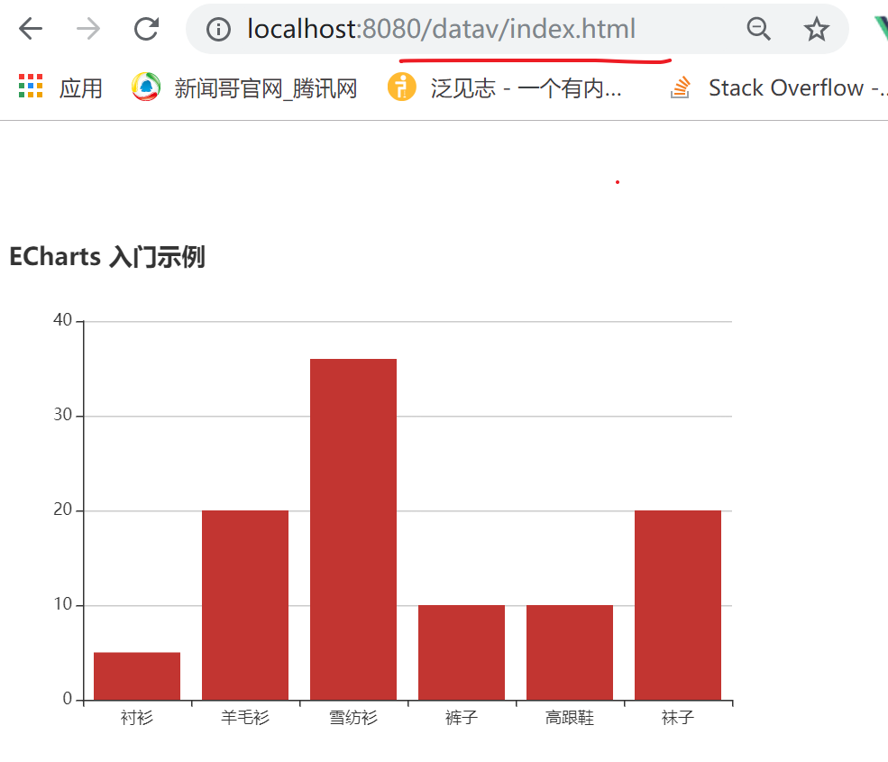The width and height of the screenshot is (888, 762).
Task: Click the 裤子 bar in the chart
Action: [461, 651]
